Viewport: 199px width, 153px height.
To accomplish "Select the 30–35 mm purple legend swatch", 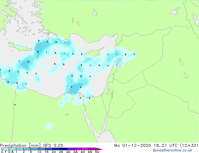I will point(71,149).
